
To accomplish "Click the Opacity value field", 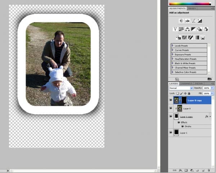I will pyautogui.click(x=207, y=88).
